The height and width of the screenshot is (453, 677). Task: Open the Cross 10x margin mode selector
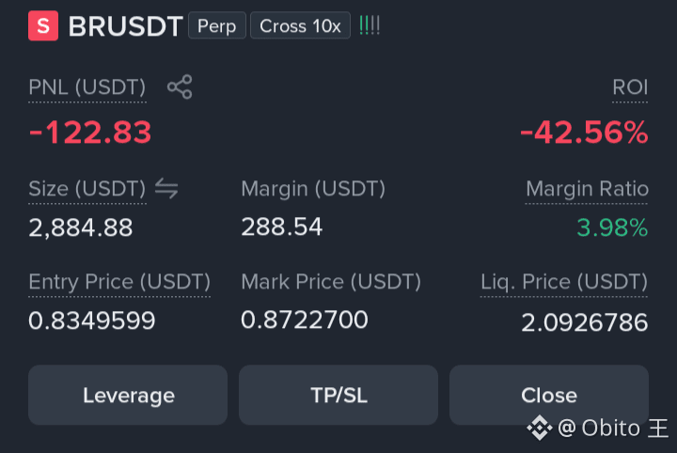tap(301, 25)
